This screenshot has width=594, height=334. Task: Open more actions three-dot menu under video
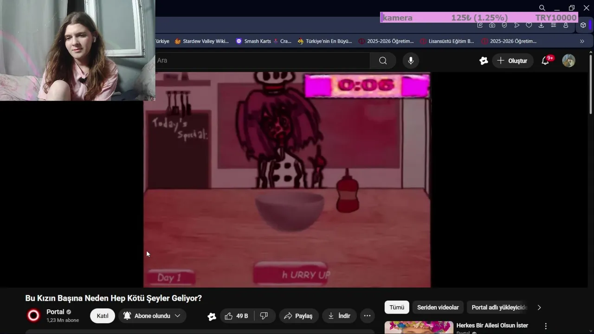tap(367, 316)
